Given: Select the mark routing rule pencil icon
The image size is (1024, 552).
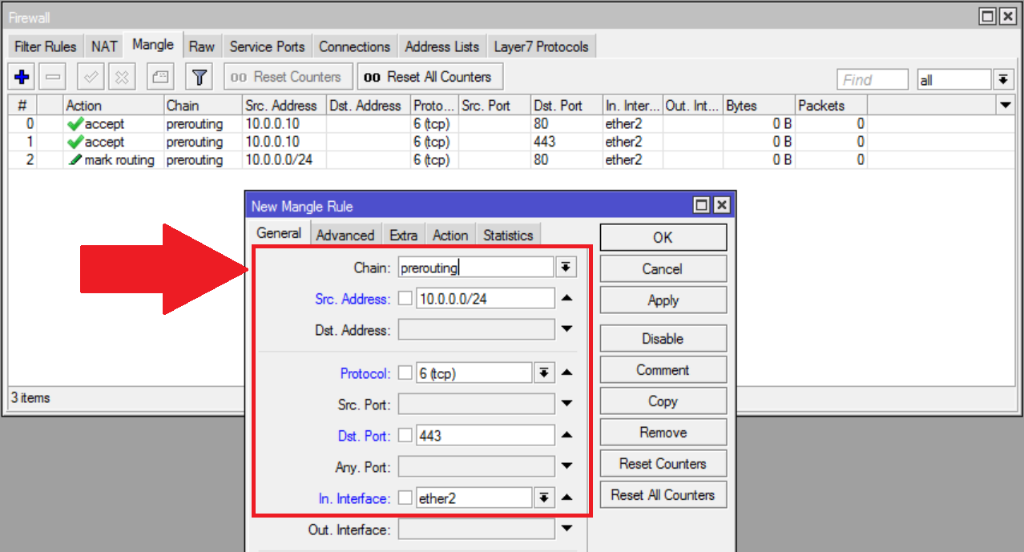Looking at the screenshot, I should (75, 160).
